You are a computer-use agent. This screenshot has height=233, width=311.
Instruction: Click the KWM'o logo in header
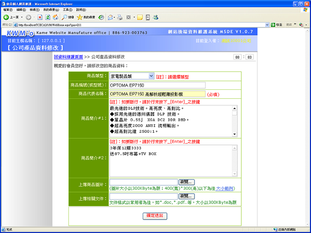coord(20,33)
